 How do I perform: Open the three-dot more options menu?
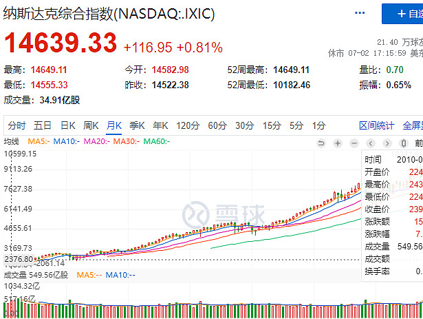click(360, 13)
